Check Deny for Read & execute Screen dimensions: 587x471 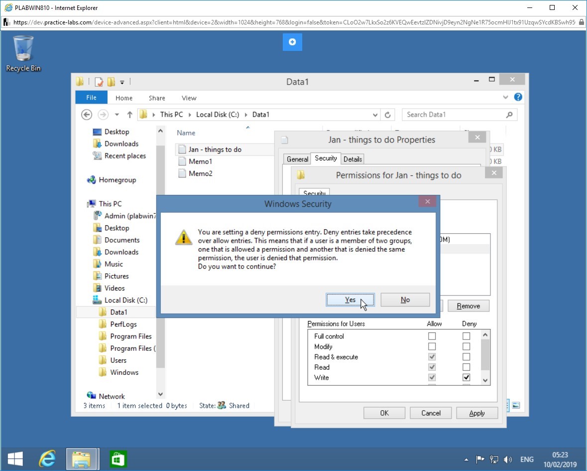pos(466,357)
